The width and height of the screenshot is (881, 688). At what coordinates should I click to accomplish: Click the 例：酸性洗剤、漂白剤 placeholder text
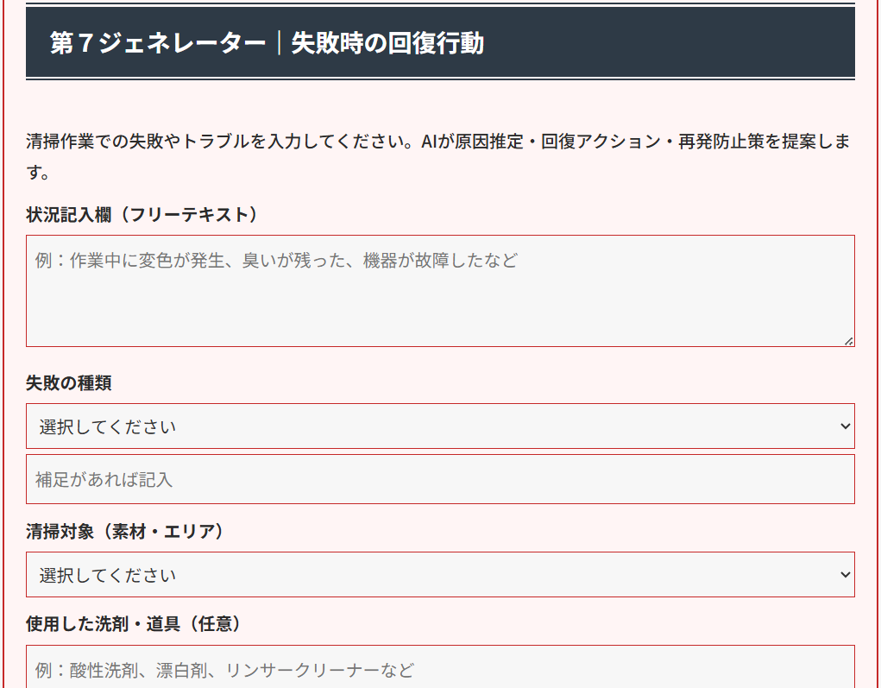[224, 670]
